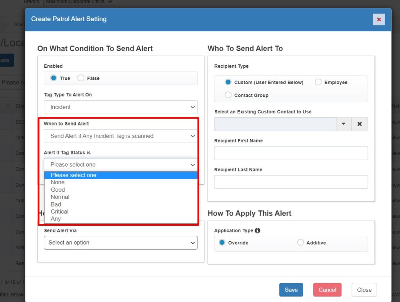Open the Send Alert Via dropdown
The height and width of the screenshot is (302, 400).
point(120,243)
